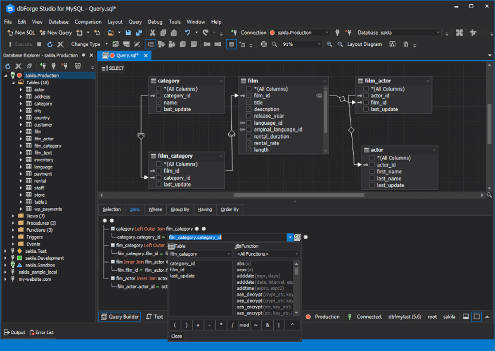Select film_id in the column list
The image size is (495, 351).
coord(177,270)
